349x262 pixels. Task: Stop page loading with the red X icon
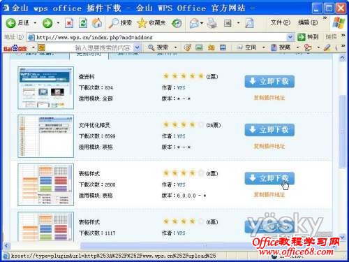click(69, 23)
